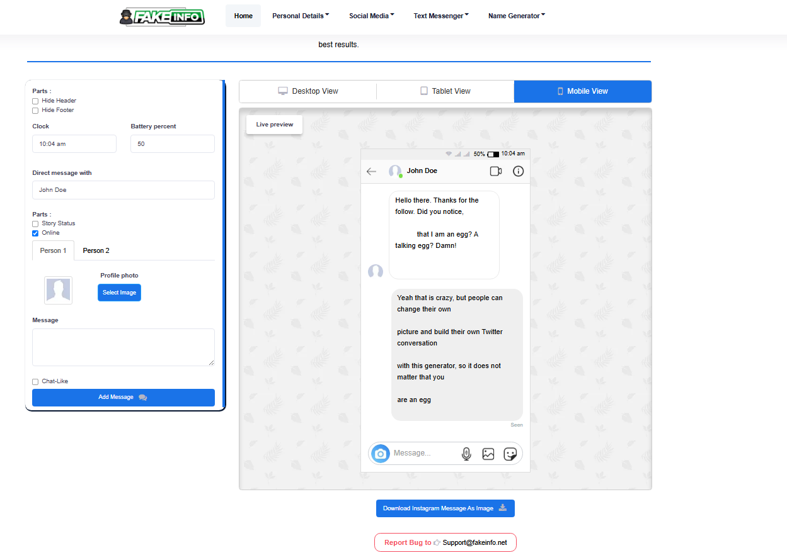Click the sticker icon in message bar
This screenshot has width=787, height=560.
click(510, 454)
